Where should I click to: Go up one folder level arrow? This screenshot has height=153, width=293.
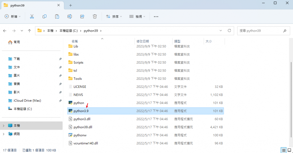[x=29, y=31]
